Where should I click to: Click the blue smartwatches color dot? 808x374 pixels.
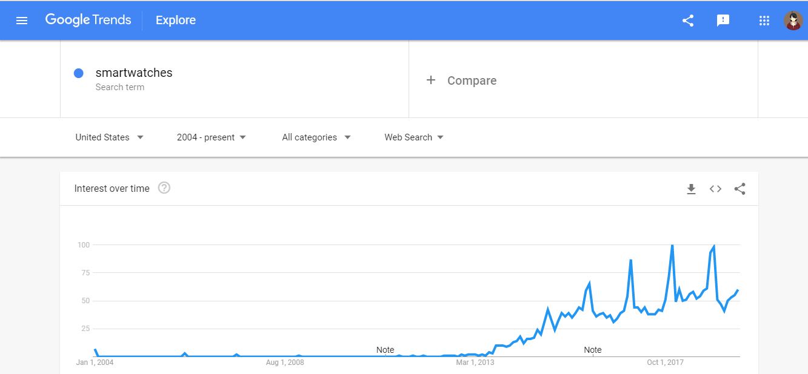(78, 73)
